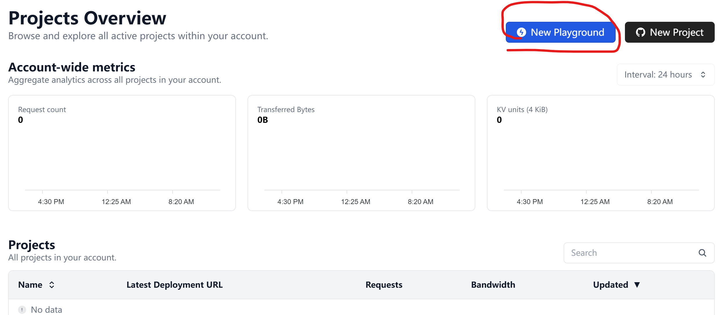Screen dimensions: 724x315
Task: Sort projects by the Updated column
Action: (x=611, y=285)
